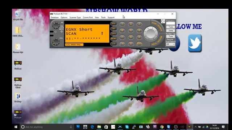Click the Cortana microphone icon
232x130 pixels.
pyautogui.click(x=71, y=127)
